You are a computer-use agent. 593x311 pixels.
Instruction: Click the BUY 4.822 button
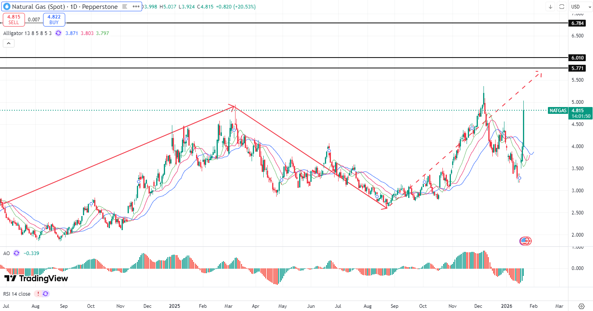[54, 20]
